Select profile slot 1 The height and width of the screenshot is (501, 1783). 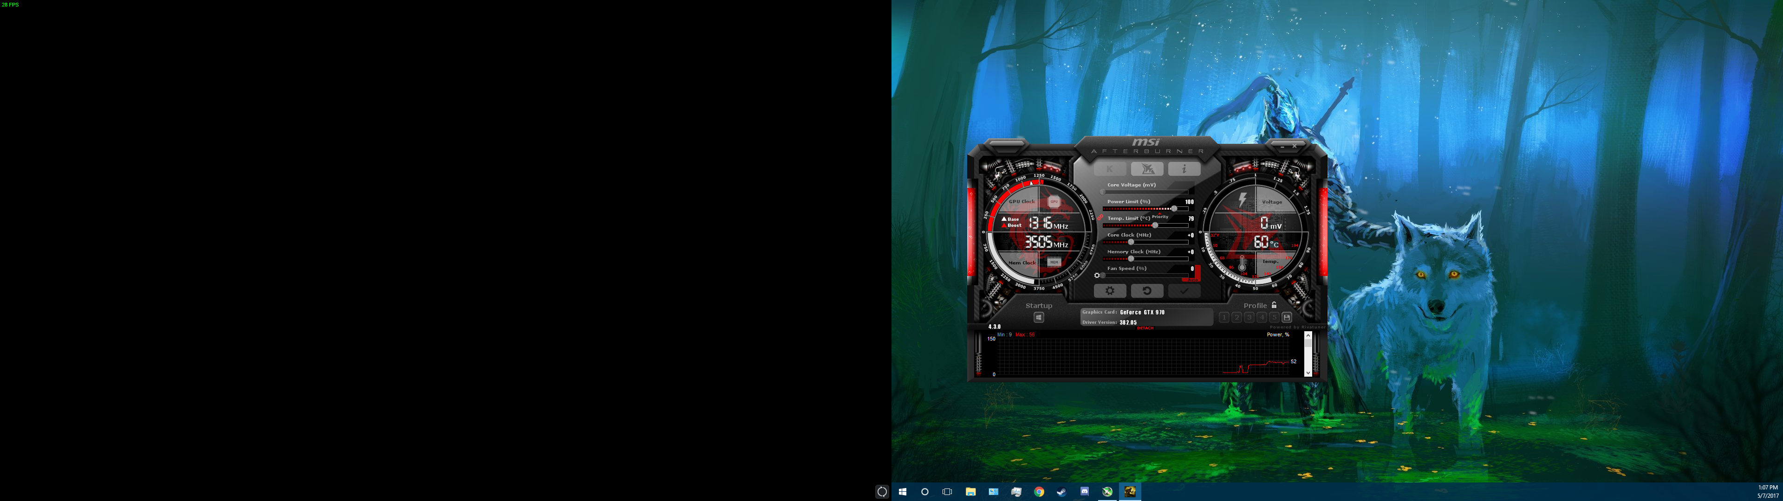point(1224,318)
